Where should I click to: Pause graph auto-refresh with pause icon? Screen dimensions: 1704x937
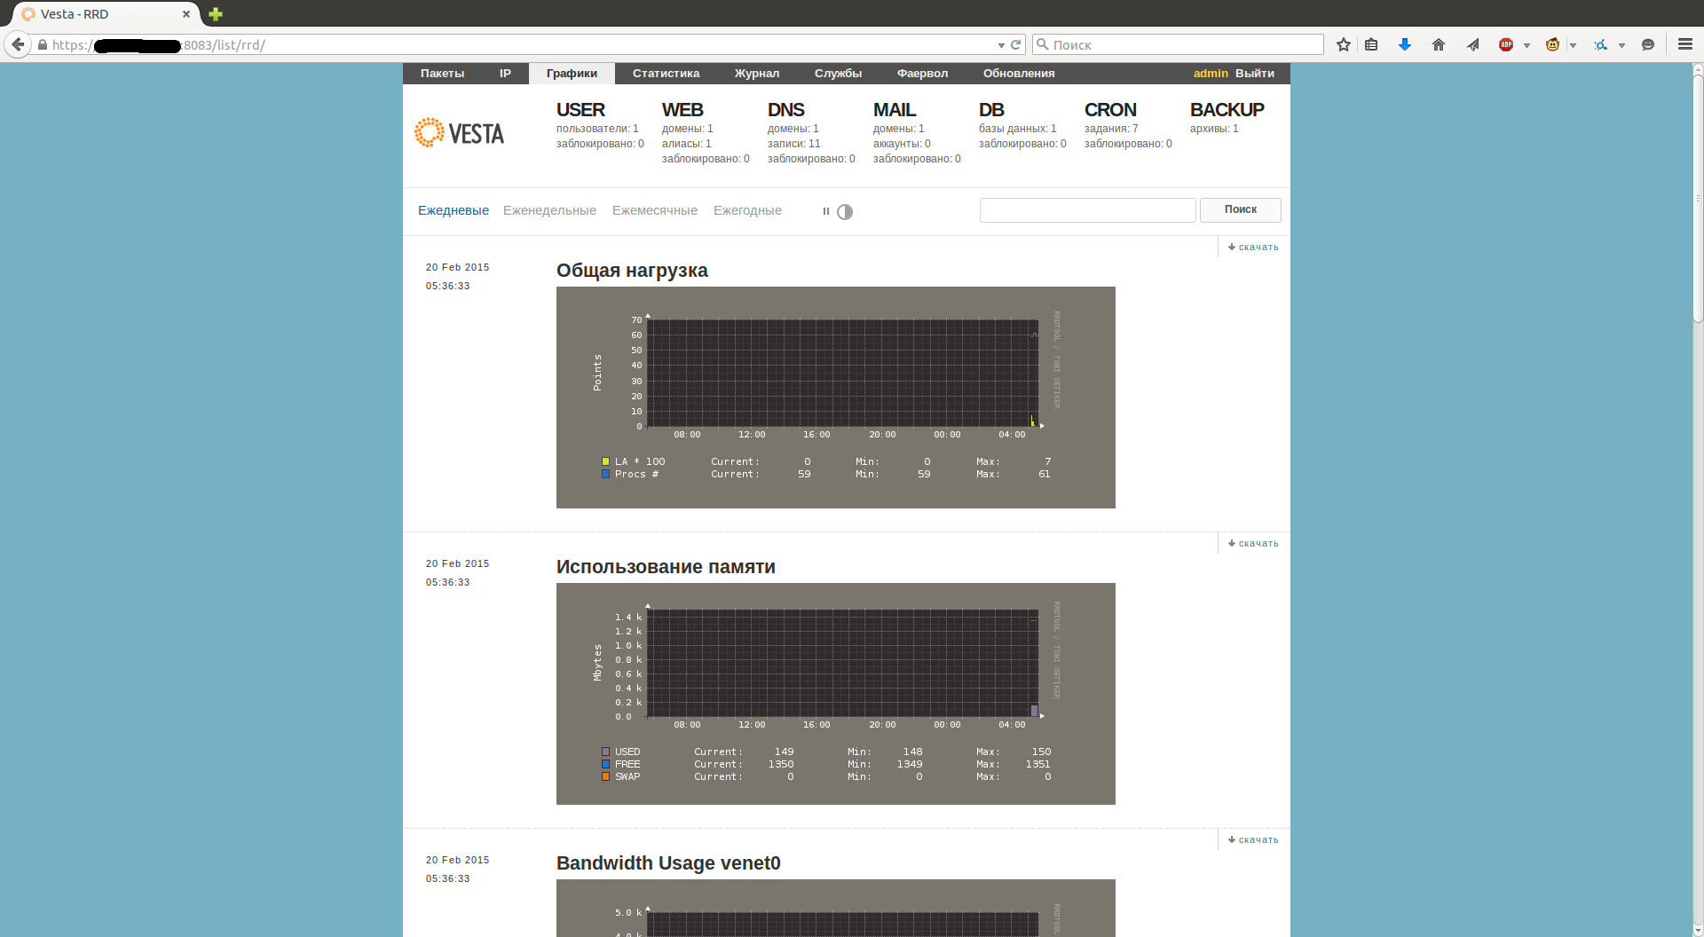825,211
